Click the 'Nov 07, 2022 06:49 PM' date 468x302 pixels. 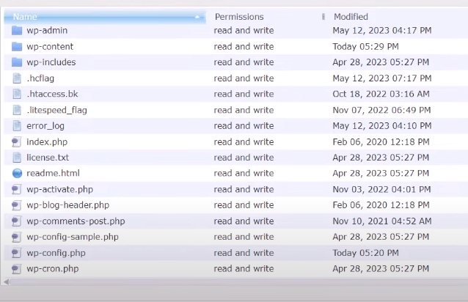coord(381,110)
